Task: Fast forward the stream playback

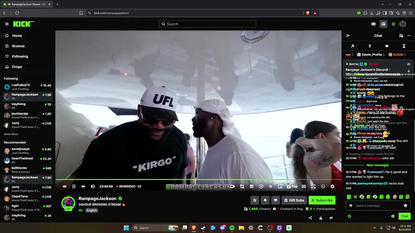Action: click(x=83, y=186)
